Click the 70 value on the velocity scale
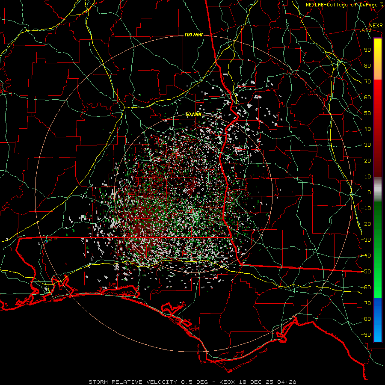This screenshot has width=385, height=385. [x=367, y=82]
